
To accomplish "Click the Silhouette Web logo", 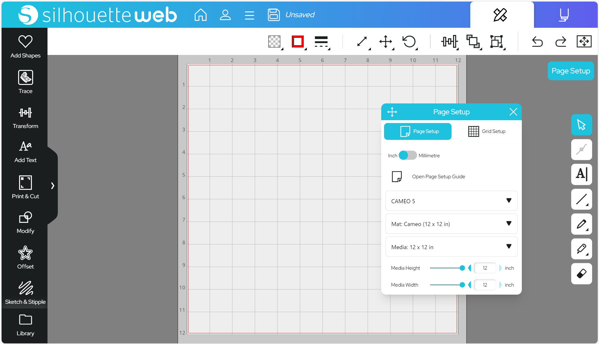I will (x=97, y=15).
